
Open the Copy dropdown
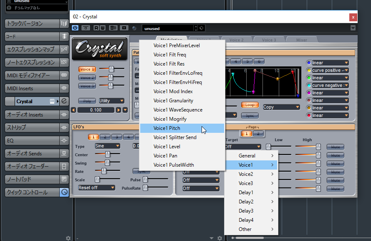click(x=281, y=107)
